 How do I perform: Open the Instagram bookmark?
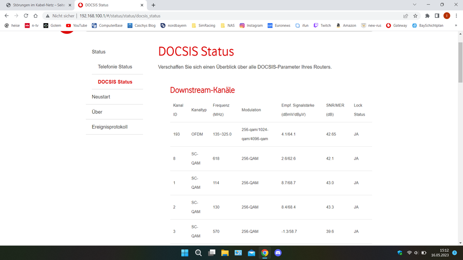click(251, 25)
